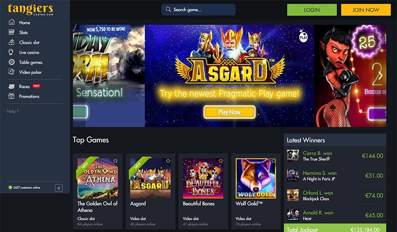397x232 pixels.
Task: Collapse the sidebar with double-chevron button
Action: pos(59,188)
